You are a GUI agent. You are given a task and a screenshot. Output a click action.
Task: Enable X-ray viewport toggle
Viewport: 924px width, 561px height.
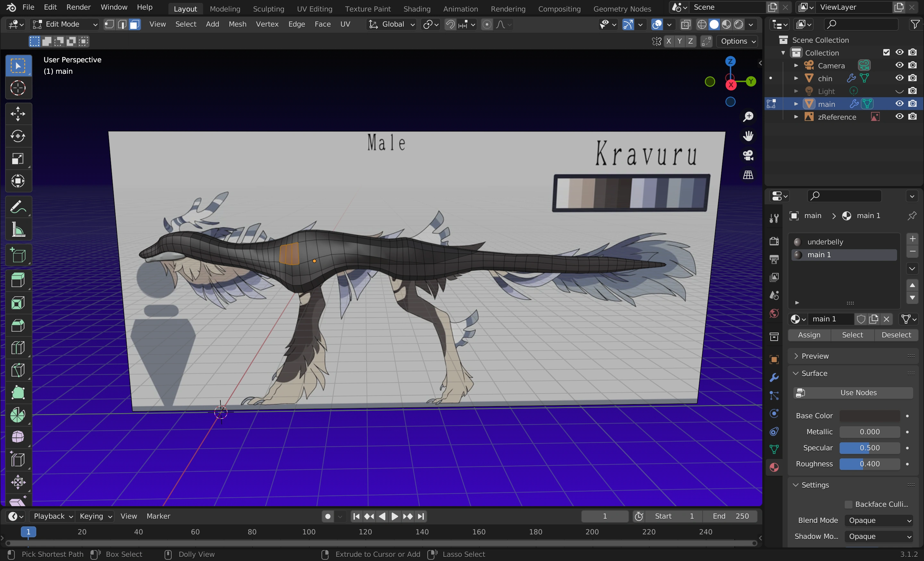[x=686, y=24]
